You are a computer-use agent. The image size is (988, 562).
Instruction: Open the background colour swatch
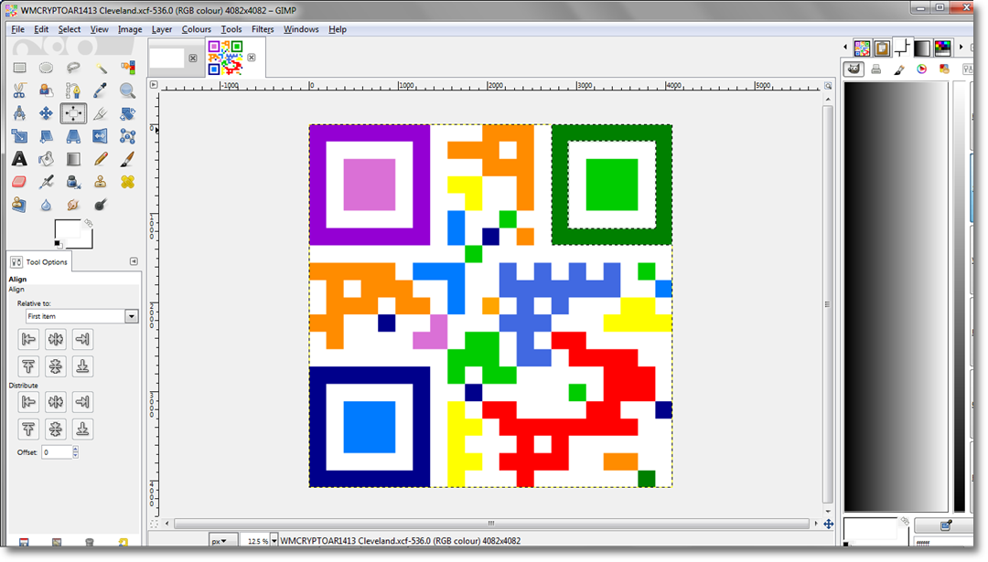[87, 241]
